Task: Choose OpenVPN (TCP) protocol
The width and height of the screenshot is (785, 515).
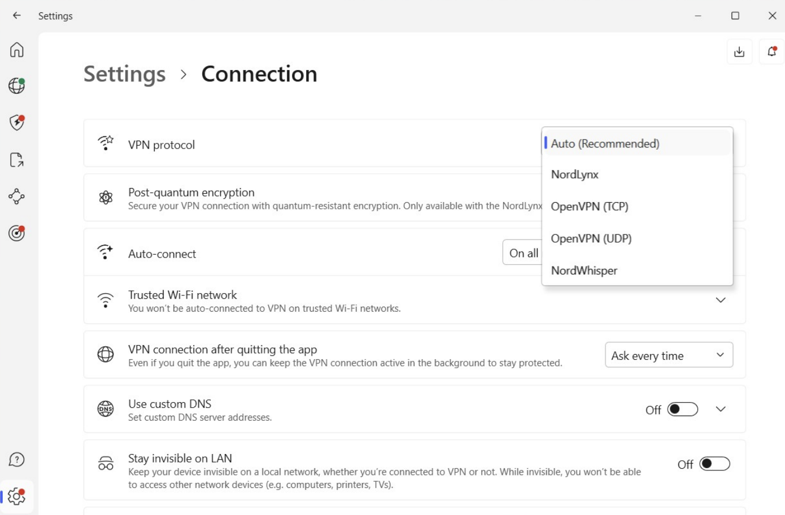Action: (637, 207)
